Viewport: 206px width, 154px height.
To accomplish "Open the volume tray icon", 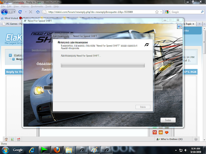I will click(186, 150).
